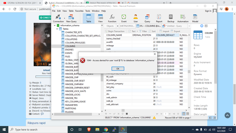236x133 pixels.
Task: Open the Tools menu
Action: pos(88,11)
